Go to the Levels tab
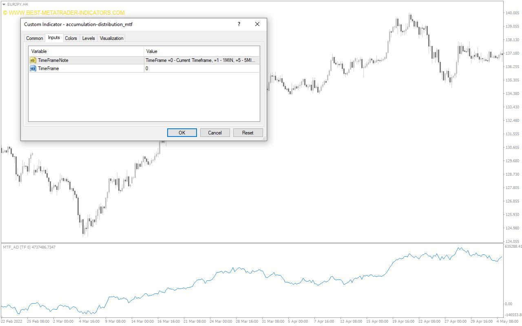This screenshot has width=522, height=326. (88, 38)
